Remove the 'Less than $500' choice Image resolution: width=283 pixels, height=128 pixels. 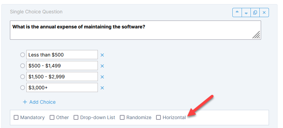102,55
